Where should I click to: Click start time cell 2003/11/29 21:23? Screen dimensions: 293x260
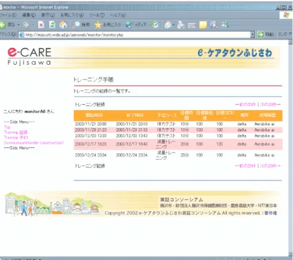(x=91, y=130)
